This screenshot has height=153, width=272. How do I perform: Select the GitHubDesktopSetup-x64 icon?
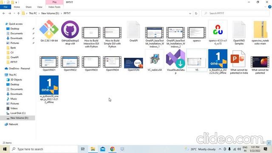[70, 29]
